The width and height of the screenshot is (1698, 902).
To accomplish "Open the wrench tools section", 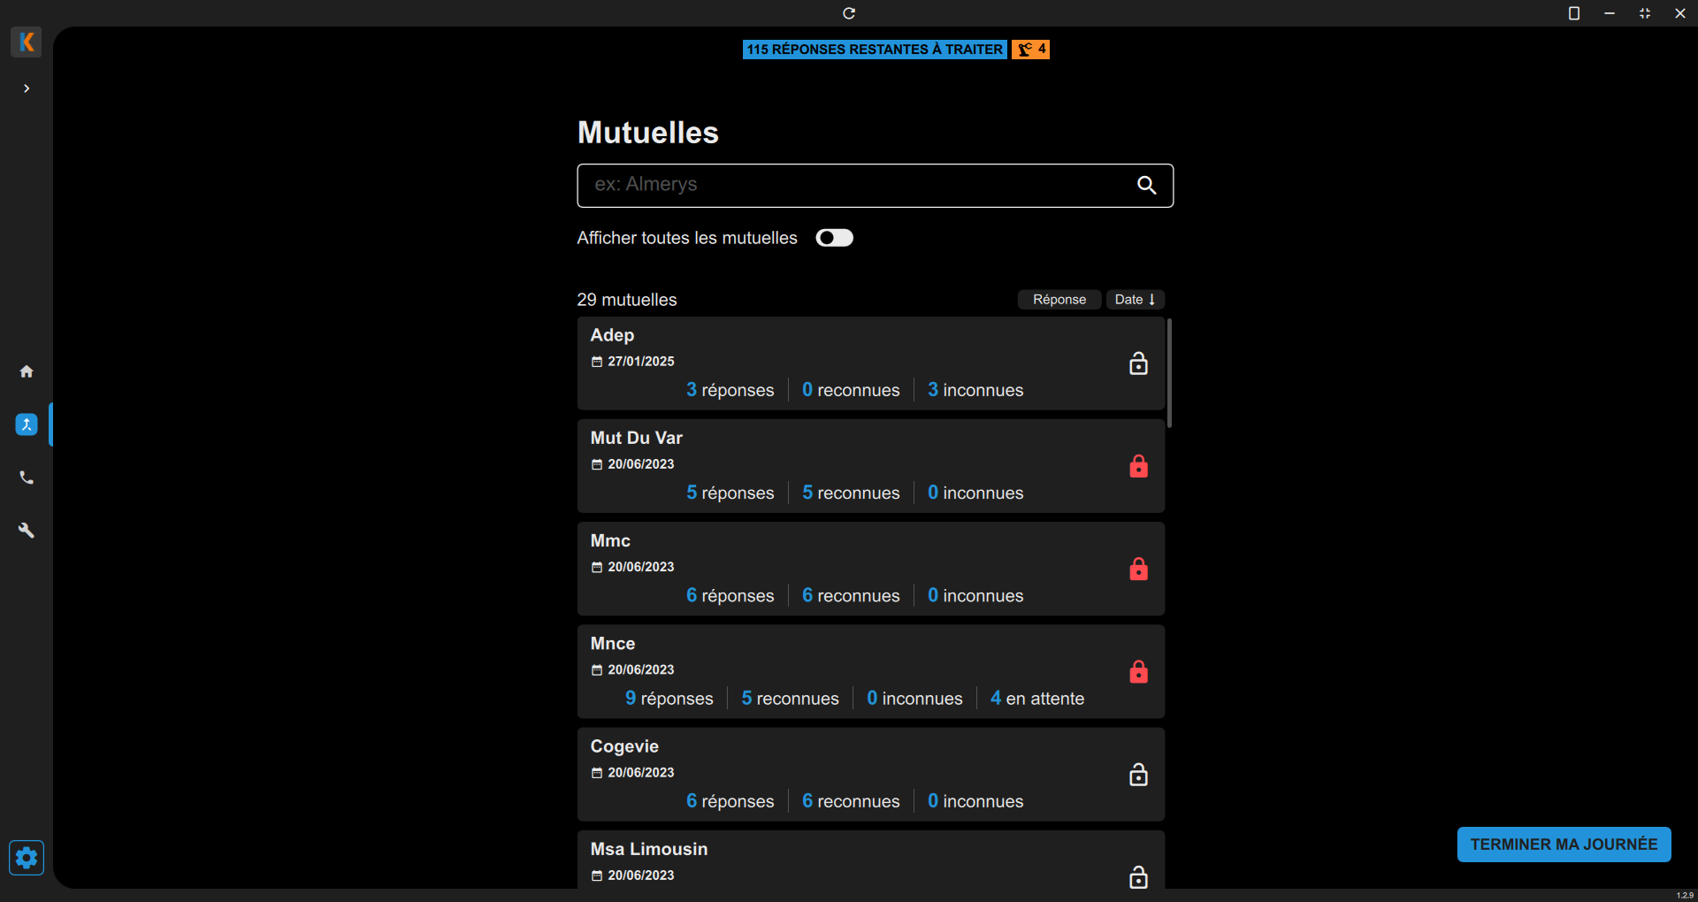I will [x=27, y=531].
